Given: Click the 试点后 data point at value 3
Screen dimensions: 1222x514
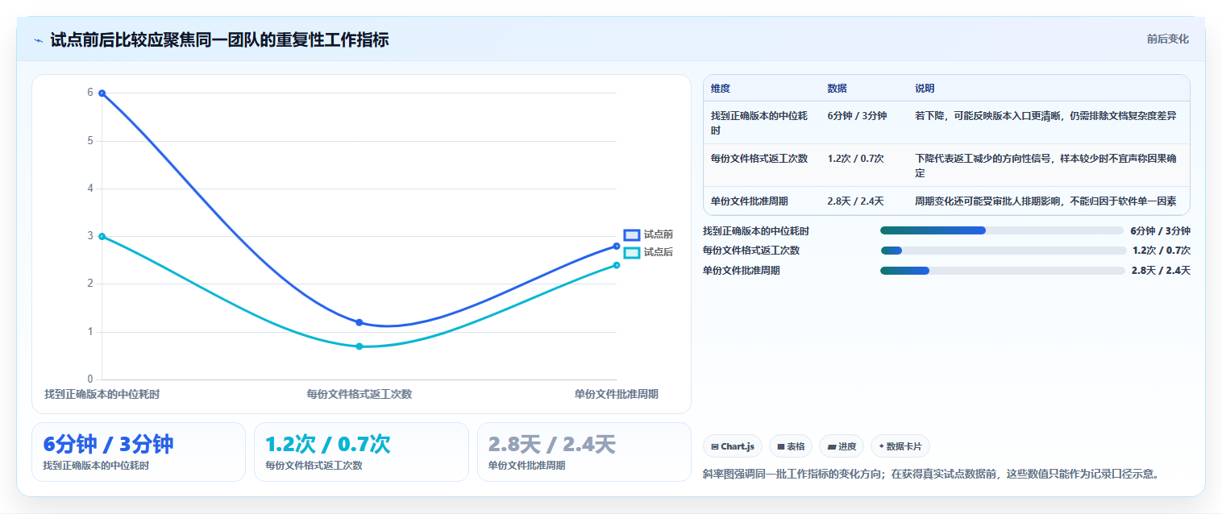Looking at the screenshot, I should pyautogui.click(x=102, y=236).
